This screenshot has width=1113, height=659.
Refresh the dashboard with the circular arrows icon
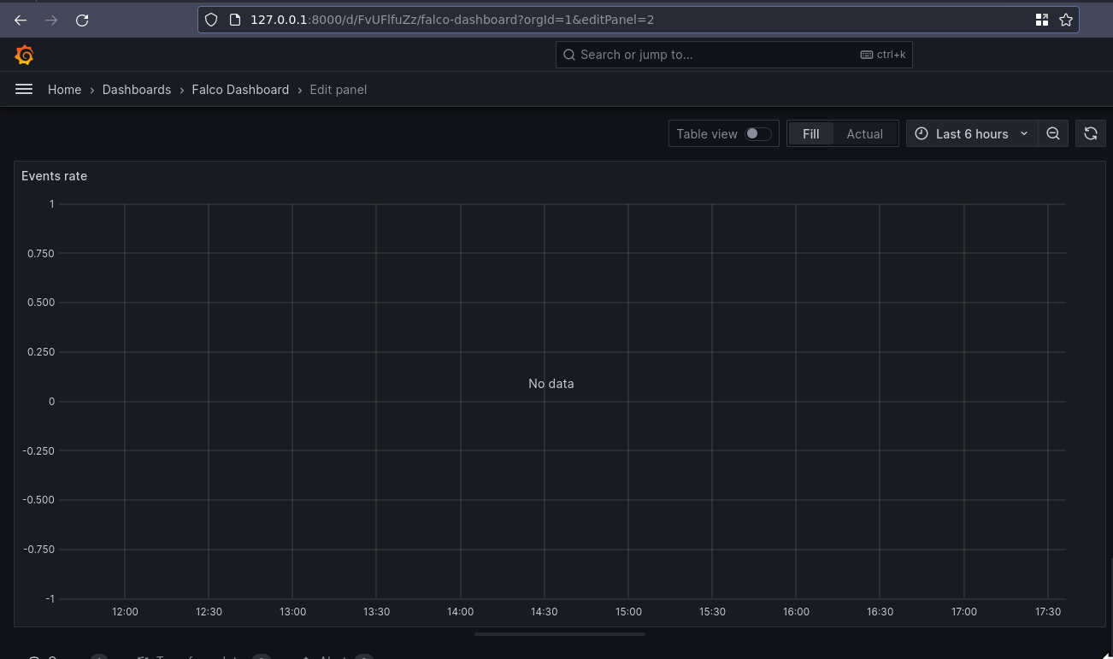(1090, 133)
